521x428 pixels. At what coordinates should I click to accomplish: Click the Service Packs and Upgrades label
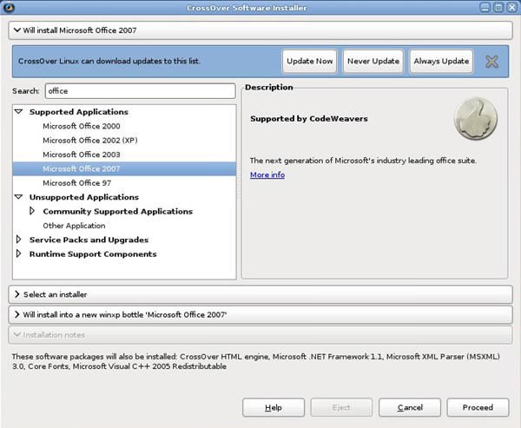(x=89, y=240)
